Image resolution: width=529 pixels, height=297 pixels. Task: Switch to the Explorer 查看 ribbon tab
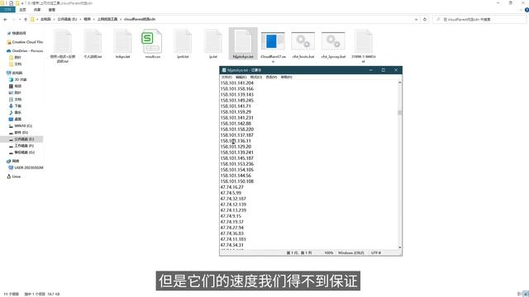pos(51,10)
